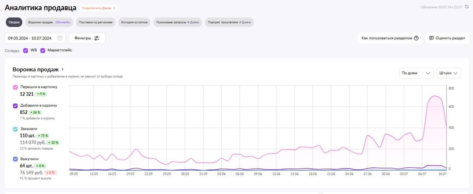This screenshot has height=194, width=473.
Task: Uncheck the Маркетплейс warehouse checkbox
Action: click(x=43, y=50)
